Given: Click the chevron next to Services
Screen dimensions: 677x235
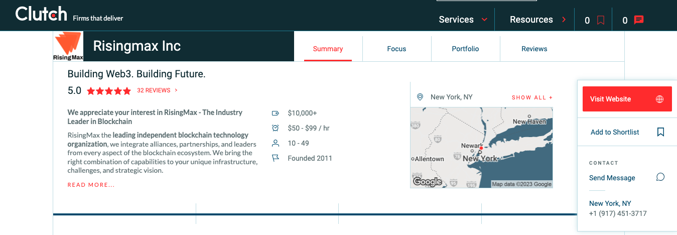Looking at the screenshot, I should point(484,20).
